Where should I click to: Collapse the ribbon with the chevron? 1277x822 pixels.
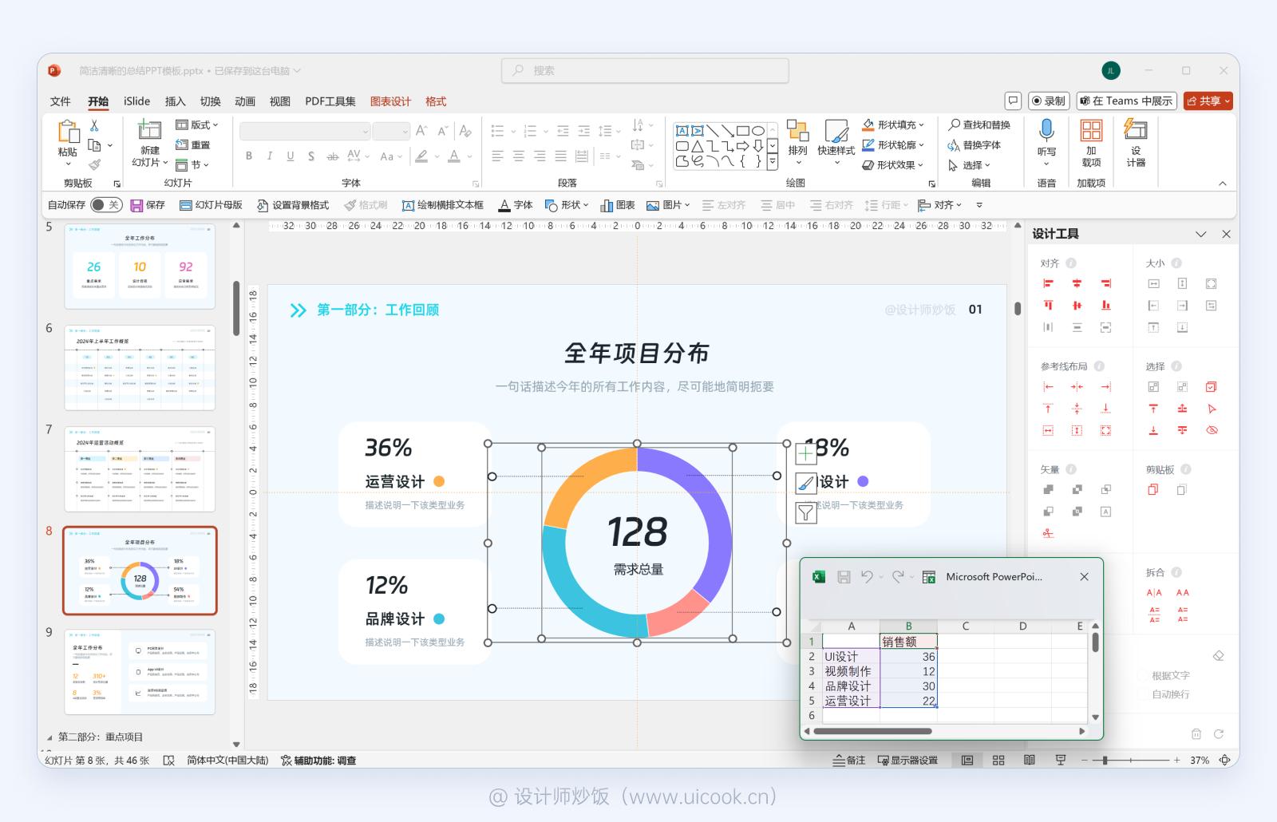coord(1222,184)
